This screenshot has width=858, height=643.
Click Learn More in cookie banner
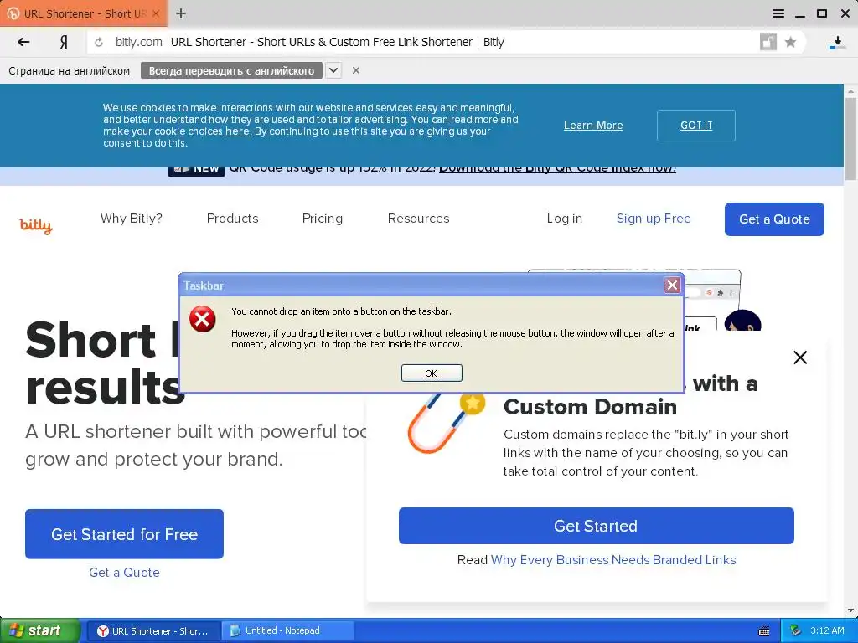(593, 126)
